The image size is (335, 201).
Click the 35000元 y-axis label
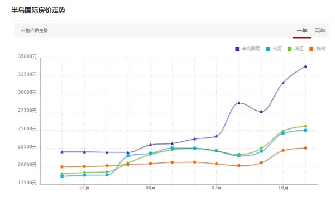click(27, 56)
